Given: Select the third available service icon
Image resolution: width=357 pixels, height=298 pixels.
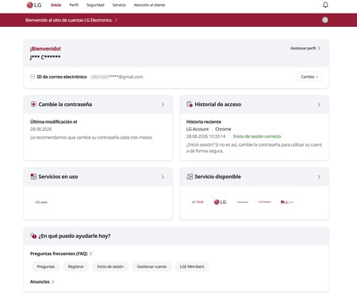Looking at the screenshot, I should [x=243, y=202].
